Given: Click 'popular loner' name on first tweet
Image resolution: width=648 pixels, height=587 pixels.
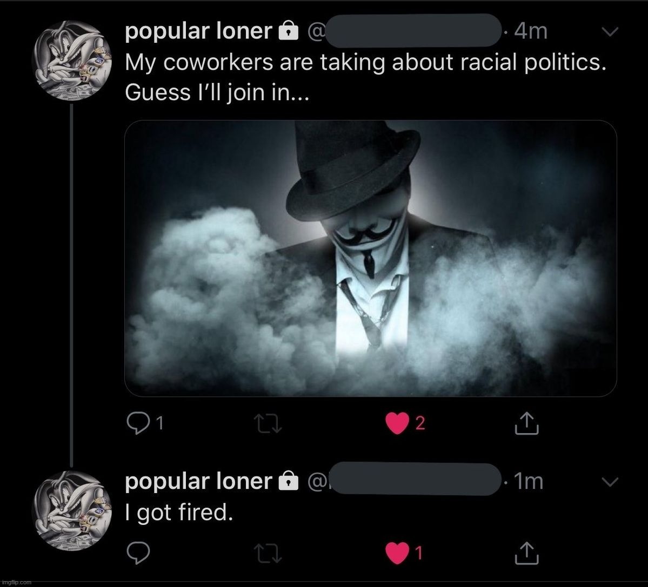Looking at the screenshot, I should (198, 32).
